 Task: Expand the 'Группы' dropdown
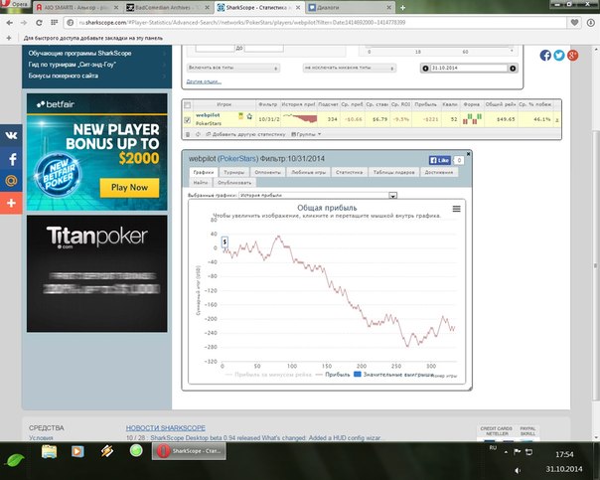pyautogui.click(x=306, y=134)
